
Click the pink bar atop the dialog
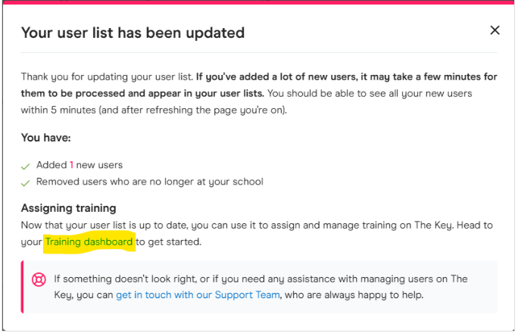tap(259, 2)
